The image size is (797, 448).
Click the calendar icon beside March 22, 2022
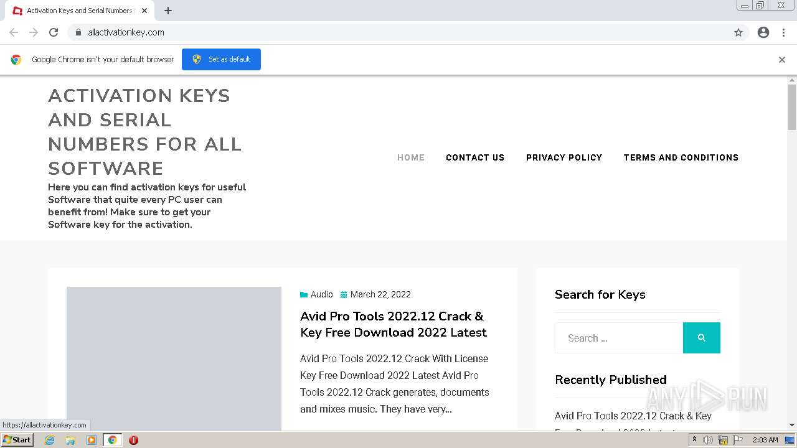pos(344,294)
